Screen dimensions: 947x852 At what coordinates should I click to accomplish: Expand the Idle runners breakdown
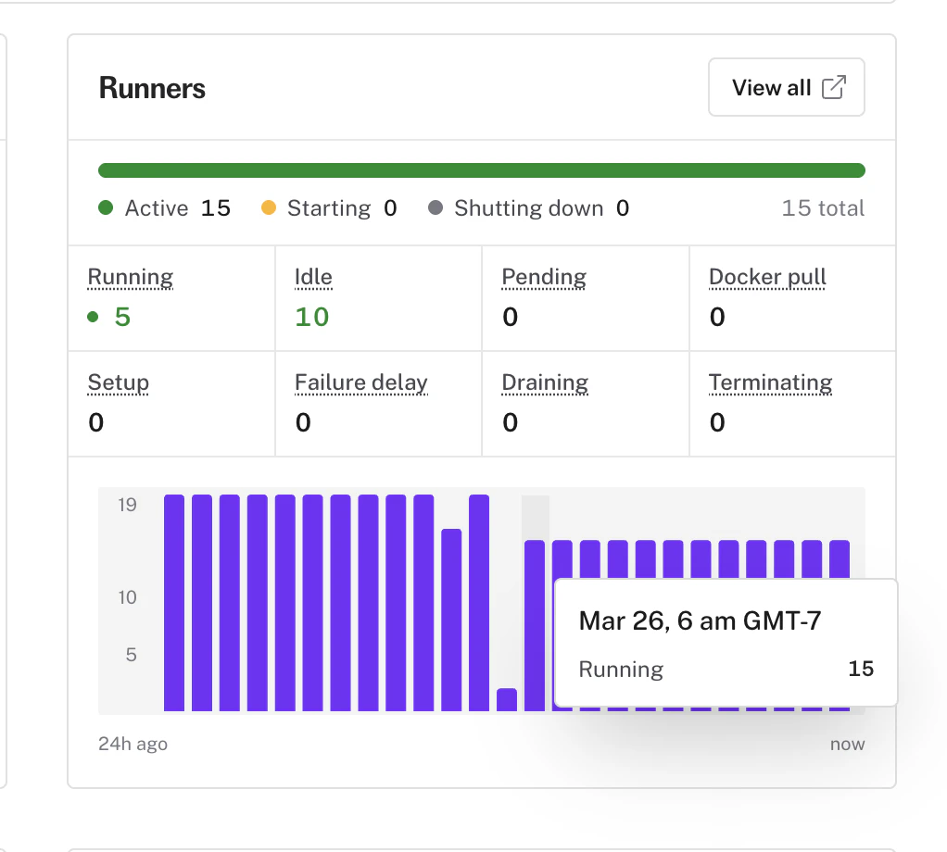click(312, 277)
